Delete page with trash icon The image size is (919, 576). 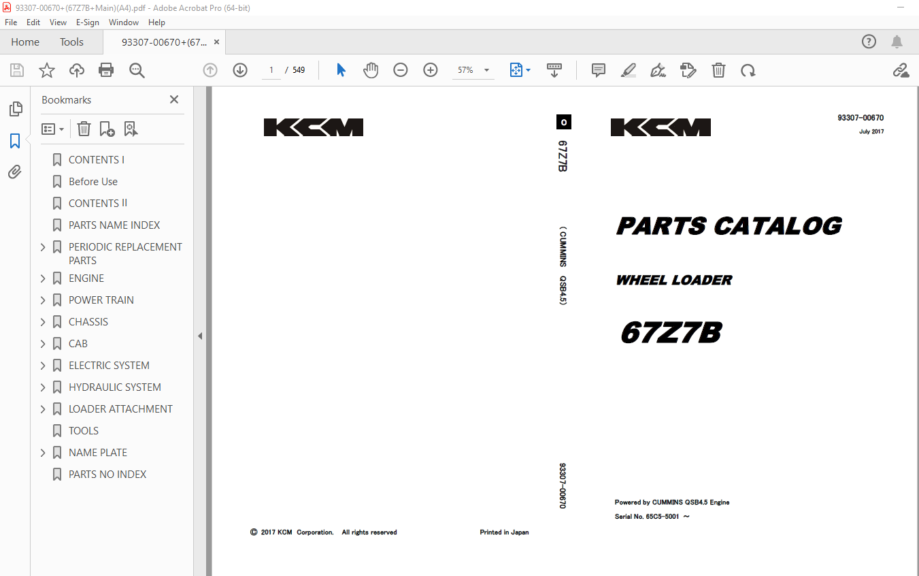click(718, 70)
